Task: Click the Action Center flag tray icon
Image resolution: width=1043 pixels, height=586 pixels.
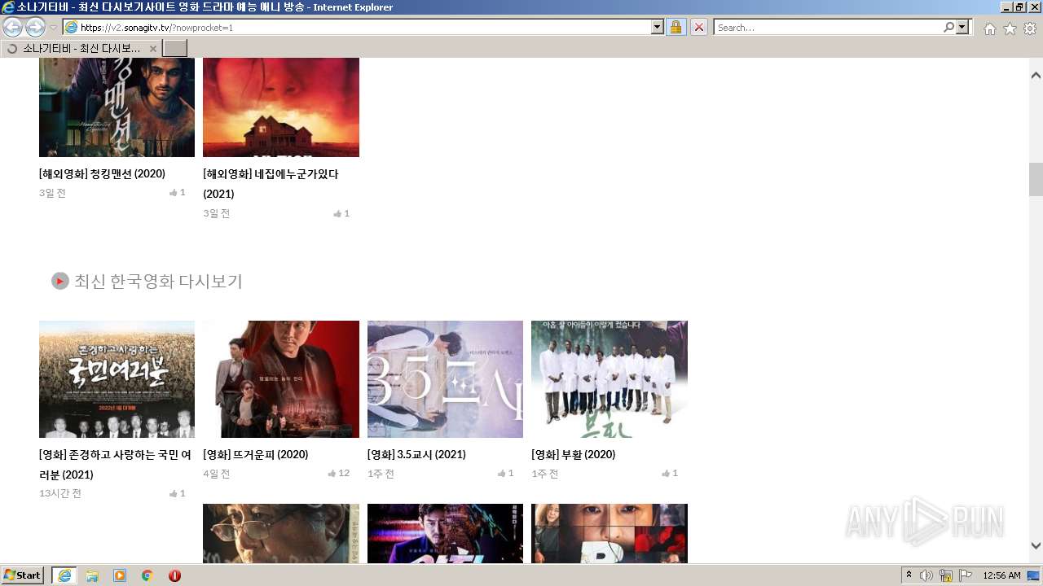Action: [x=966, y=575]
